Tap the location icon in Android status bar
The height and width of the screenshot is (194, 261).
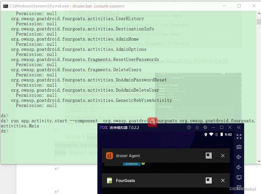click(206, 134)
